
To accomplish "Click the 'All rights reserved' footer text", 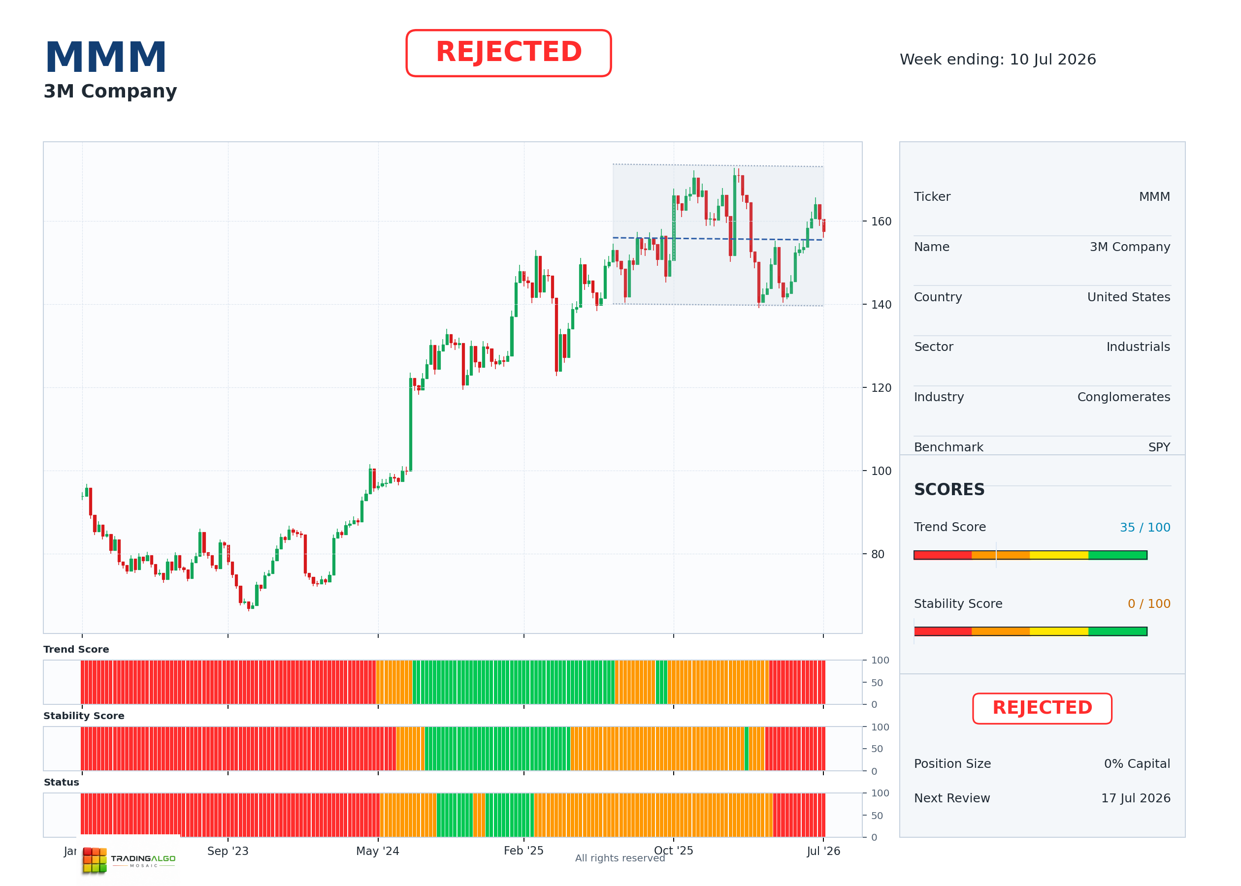I will click(620, 858).
